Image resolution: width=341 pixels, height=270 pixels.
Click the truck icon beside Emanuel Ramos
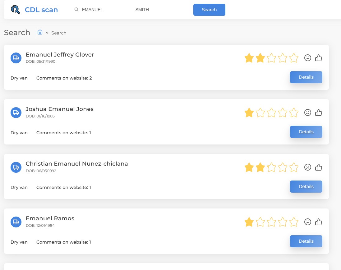(x=16, y=222)
